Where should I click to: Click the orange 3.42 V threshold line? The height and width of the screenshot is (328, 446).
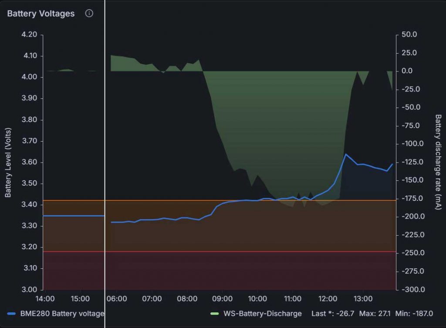click(x=219, y=200)
